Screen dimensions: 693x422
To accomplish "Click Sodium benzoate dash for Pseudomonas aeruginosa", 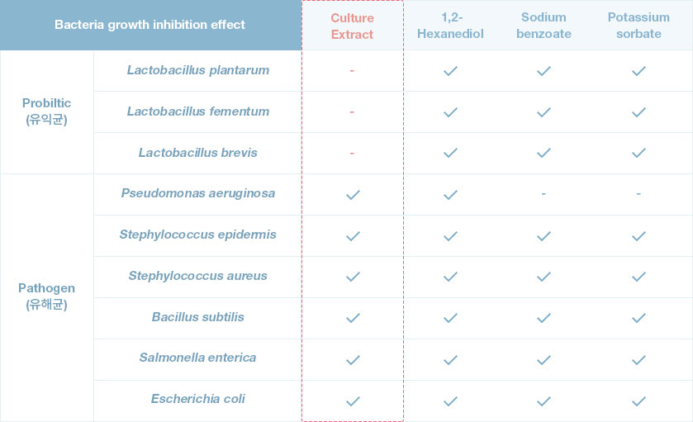I will coord(543,193).
